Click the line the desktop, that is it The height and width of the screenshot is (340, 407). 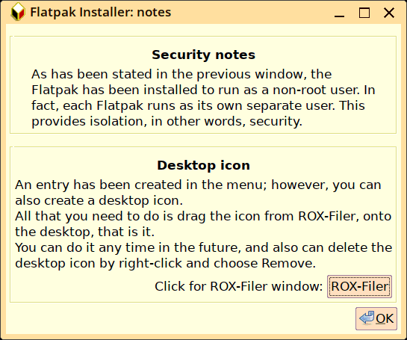click(x=84, y=232)
